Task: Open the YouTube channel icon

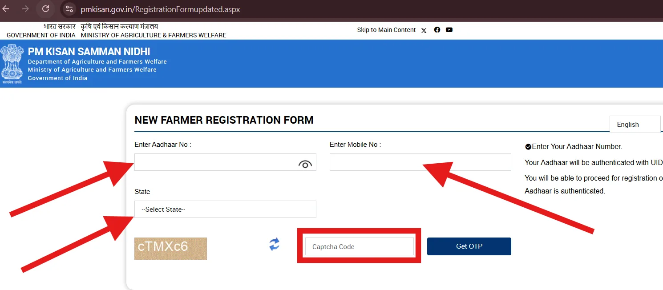Action: tap(449, 30)
